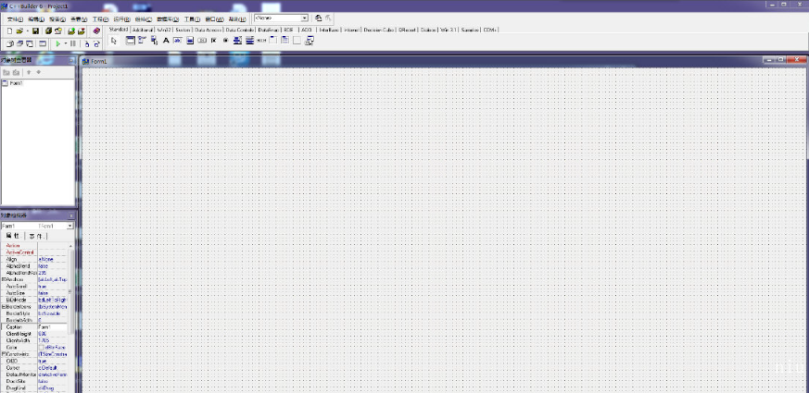Open the 工具 (Tools) menu

tap(192, 19)
